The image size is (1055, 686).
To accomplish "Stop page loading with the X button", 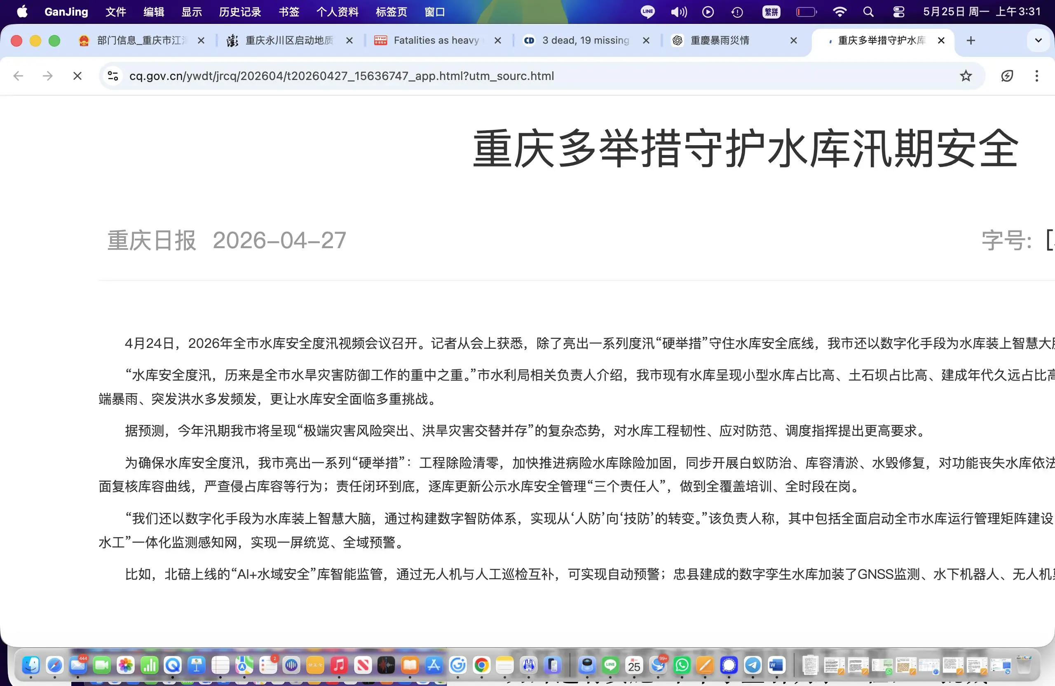I will 77,76.
